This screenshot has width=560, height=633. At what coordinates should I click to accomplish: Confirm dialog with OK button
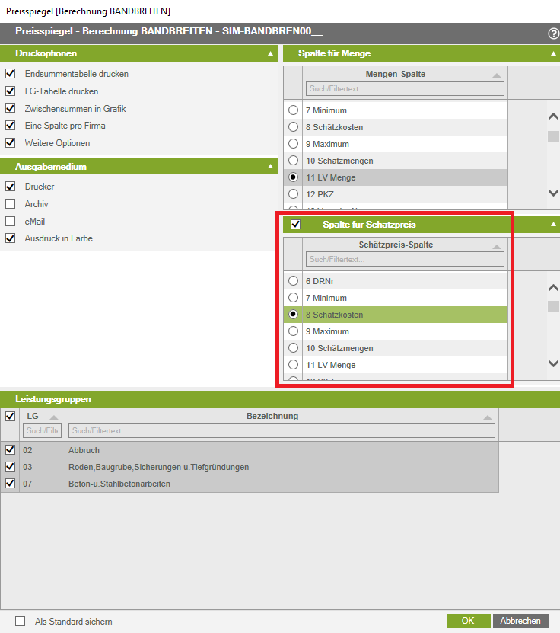click(468, 621)
